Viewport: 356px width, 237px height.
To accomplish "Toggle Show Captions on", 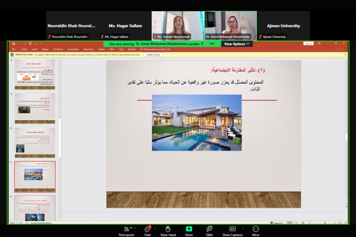I will (232, 229).
